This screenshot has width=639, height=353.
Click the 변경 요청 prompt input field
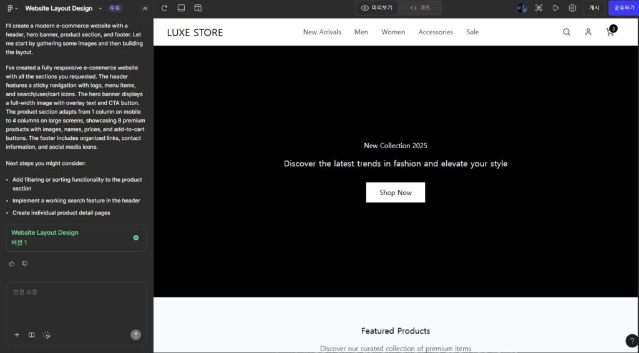click(x=75, y=303)
